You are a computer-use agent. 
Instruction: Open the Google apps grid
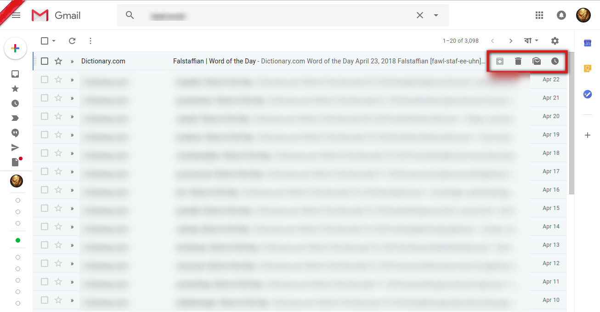point(539,15)
